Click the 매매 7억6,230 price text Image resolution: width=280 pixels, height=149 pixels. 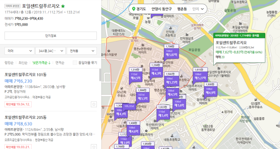[x=18, y=81]
